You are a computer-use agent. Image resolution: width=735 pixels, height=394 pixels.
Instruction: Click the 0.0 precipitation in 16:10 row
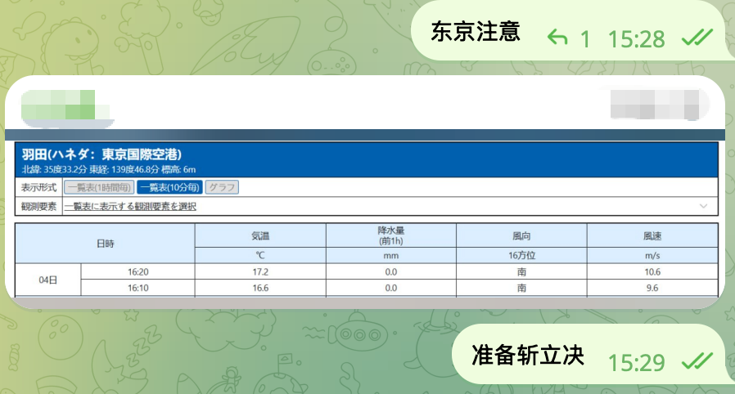(x=391, y=288)
